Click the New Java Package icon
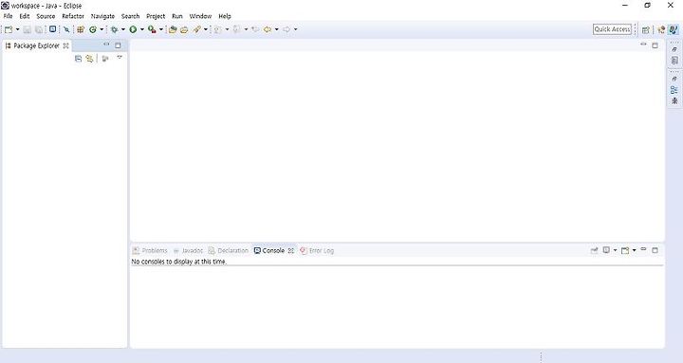 pos(81,29)
